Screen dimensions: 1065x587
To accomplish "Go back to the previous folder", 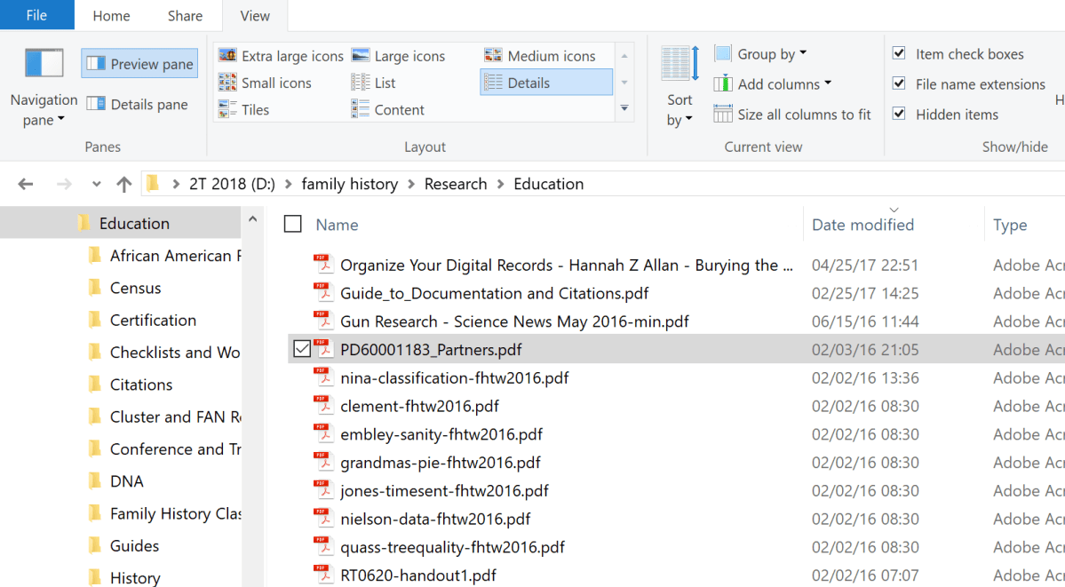I will click(25, 184).
